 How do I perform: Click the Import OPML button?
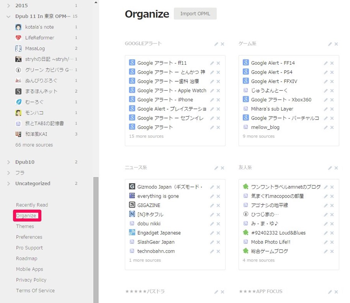(x=195, y=13)
